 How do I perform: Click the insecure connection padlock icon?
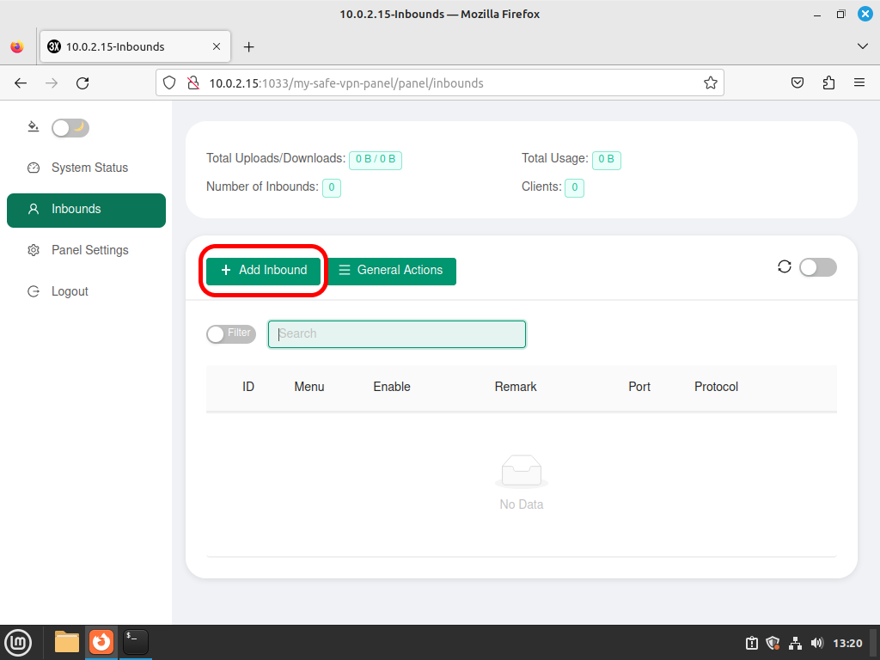pos(193,83)
